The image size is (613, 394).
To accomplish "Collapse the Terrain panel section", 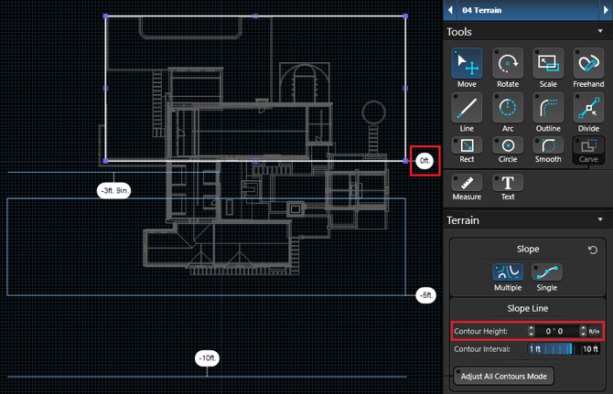I will click(600, 220).
